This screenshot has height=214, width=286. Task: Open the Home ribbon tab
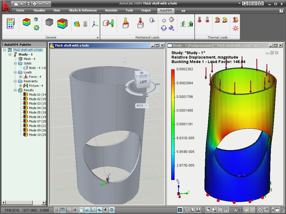(20, 10)
